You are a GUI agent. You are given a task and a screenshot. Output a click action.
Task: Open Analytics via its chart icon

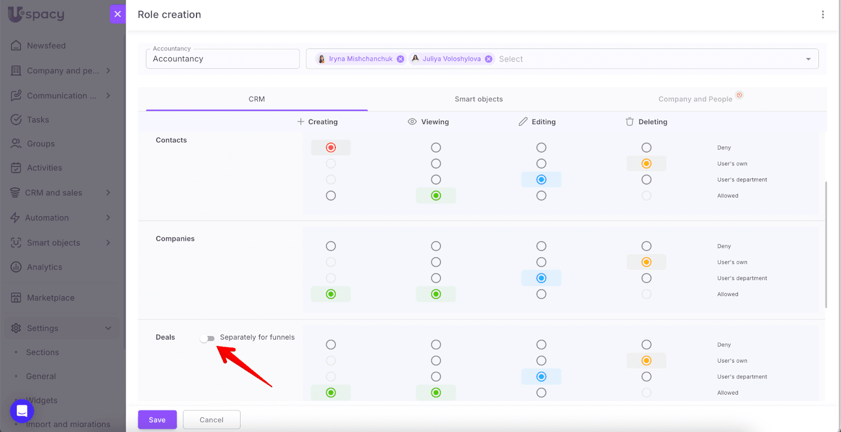(x=16, y=267)
